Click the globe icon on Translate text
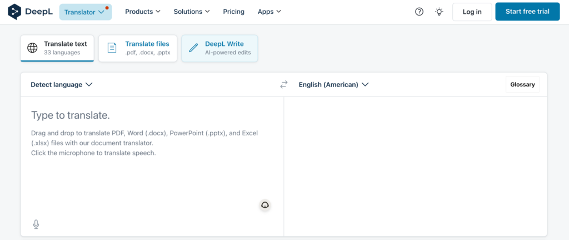The height and width of the screenshot is (240, 569). [x=33, y=48]
